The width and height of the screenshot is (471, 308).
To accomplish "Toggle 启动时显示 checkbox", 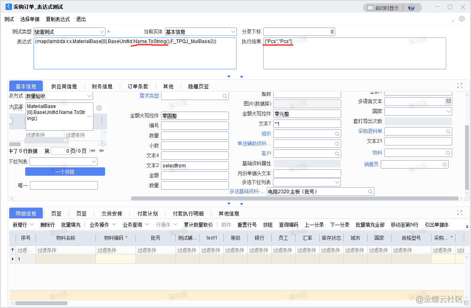I will [370, 8].
